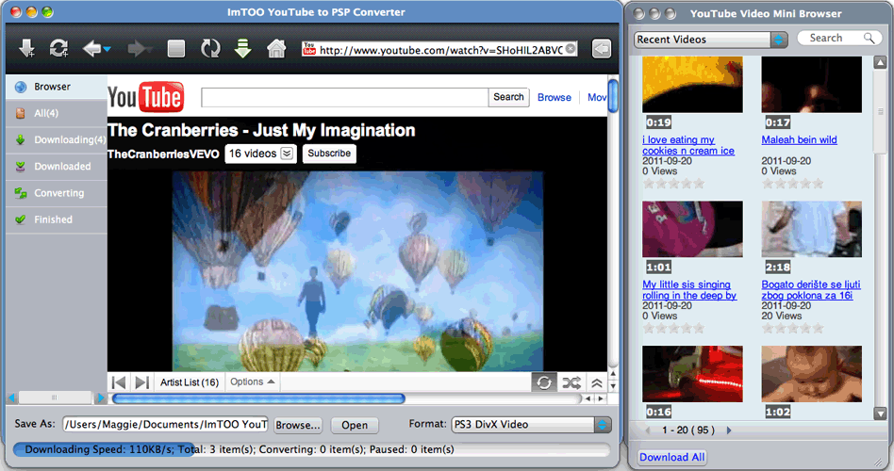This screenshot has width=894, height=471.
Task: Open 'My little sis singing' link
Action: (x=689, y=290)
